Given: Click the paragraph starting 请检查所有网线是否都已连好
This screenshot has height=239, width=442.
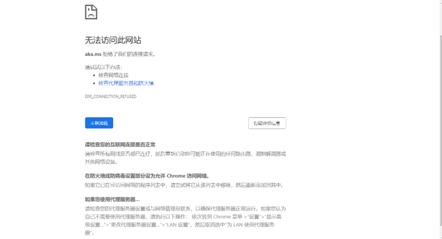Looking at the screenshot, I should [185, 154].
